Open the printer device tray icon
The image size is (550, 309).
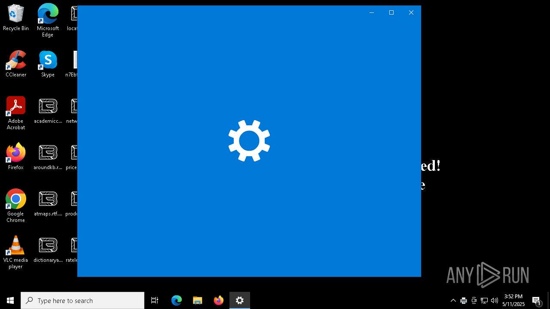click(464, 300)
